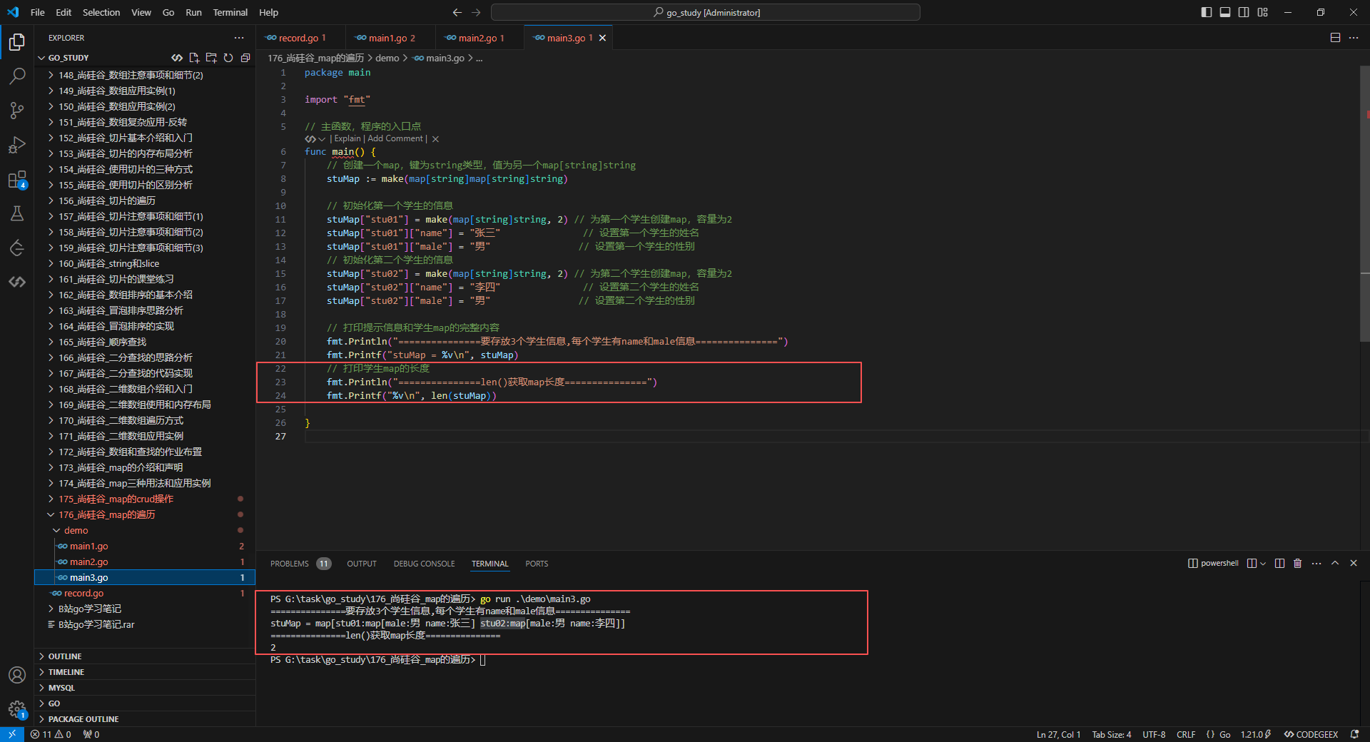The height and width of the screenshot is (742, 1370).
Task: Switch to the DEBUG CONSOLE tab
Action: tap(424, 564)
